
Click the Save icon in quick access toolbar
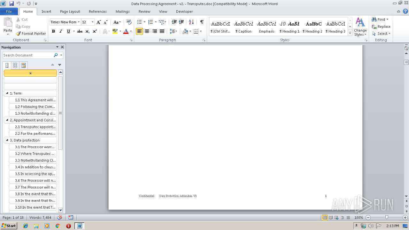12,4
